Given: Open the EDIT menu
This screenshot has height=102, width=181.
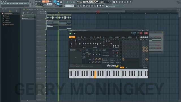Looking at the screenshot, I should (x=5, y=3).
